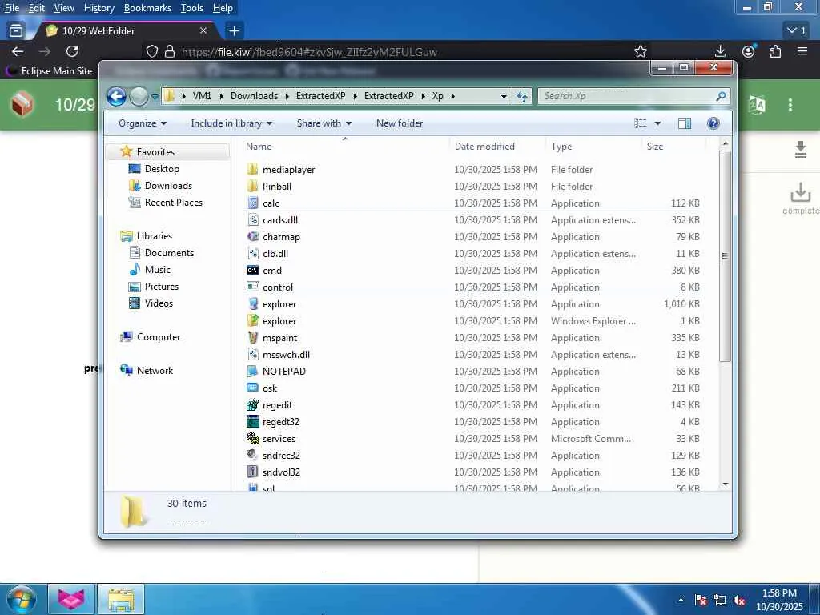Toggle the preview pane icon

click(685, 123)
